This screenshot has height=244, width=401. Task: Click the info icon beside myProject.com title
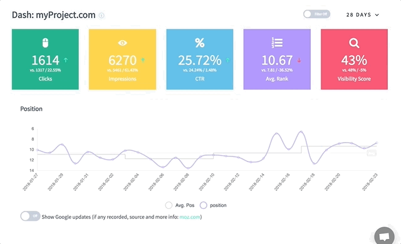102,15
